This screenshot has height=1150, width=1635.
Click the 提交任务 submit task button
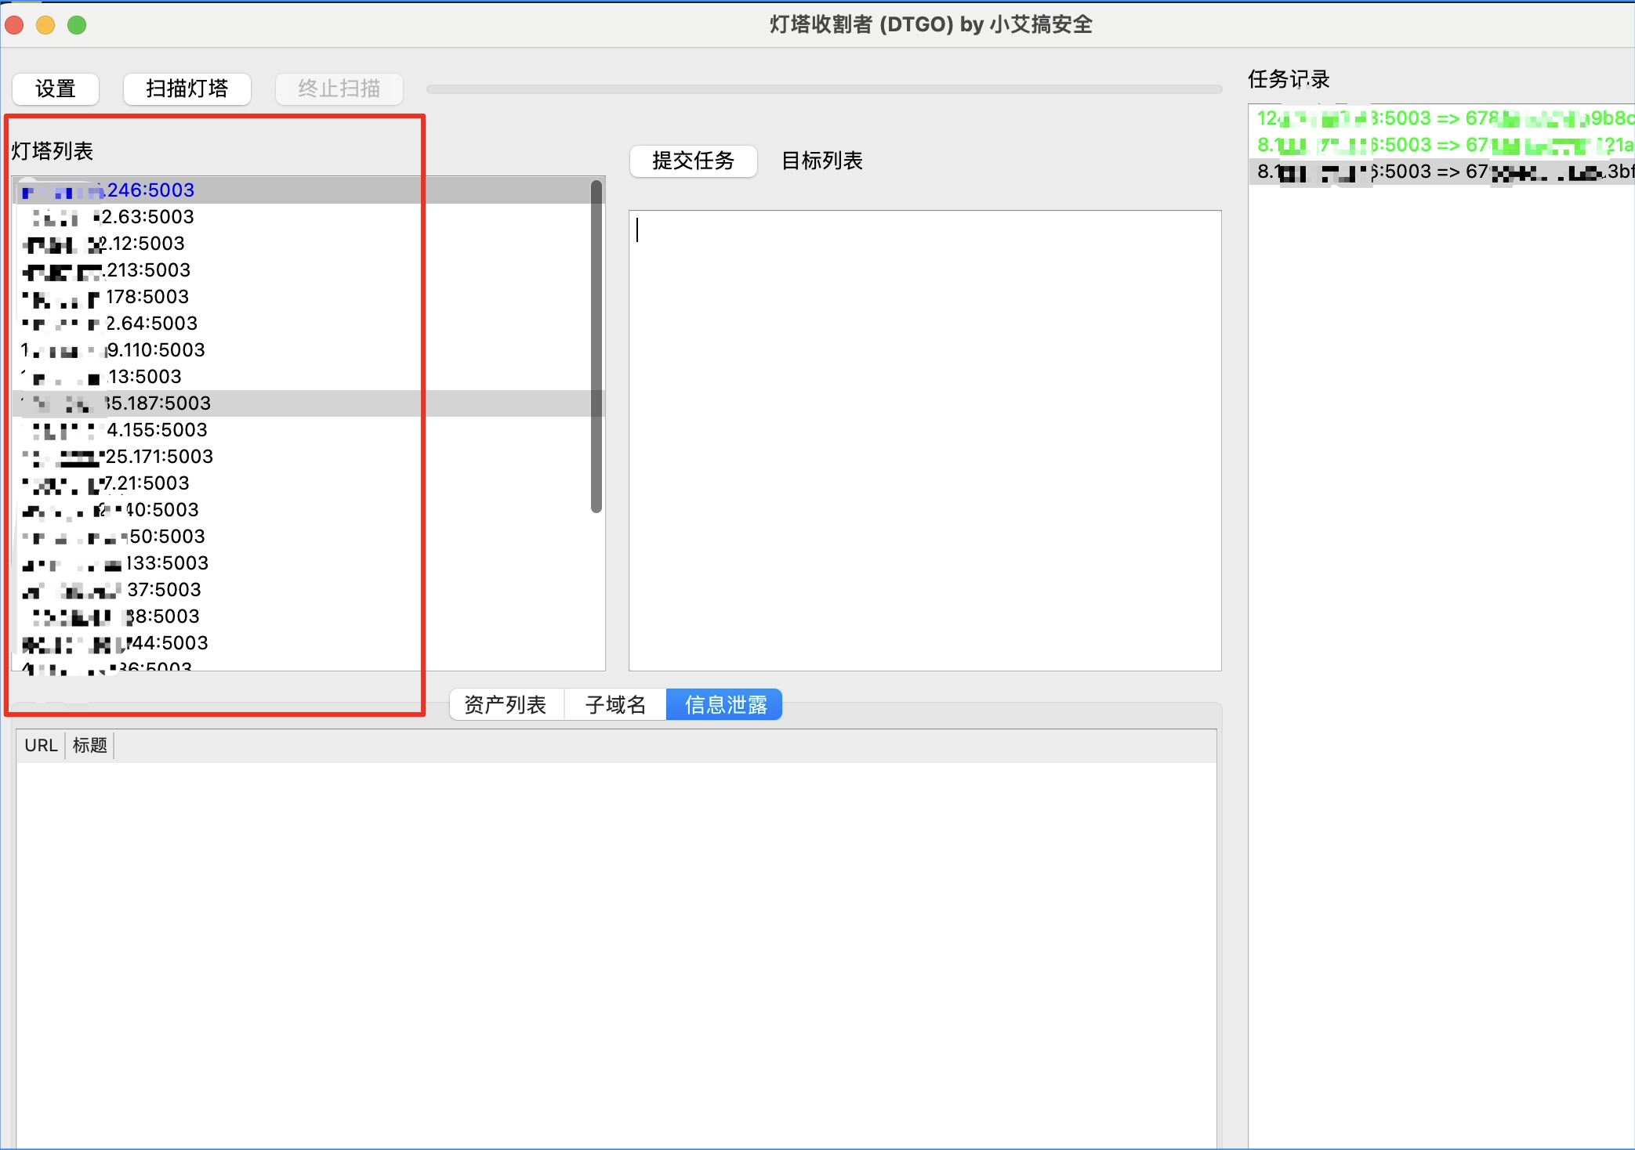click(x=693, y=161)
